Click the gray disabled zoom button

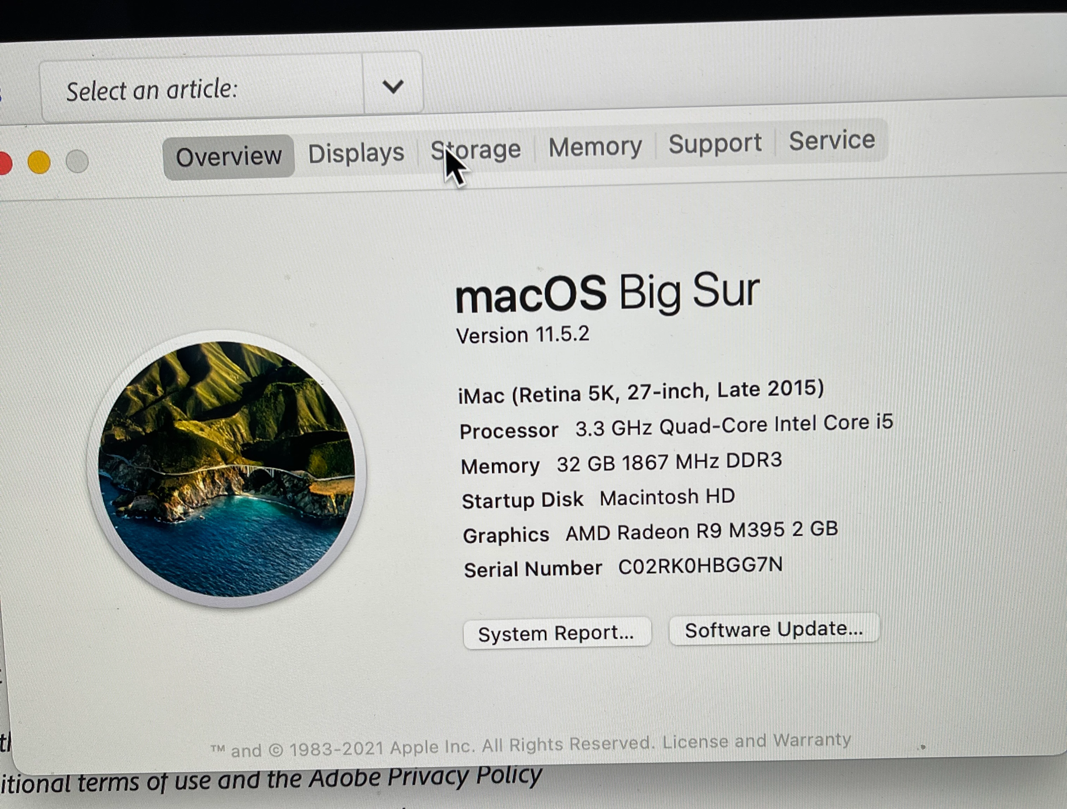(77, 161)
